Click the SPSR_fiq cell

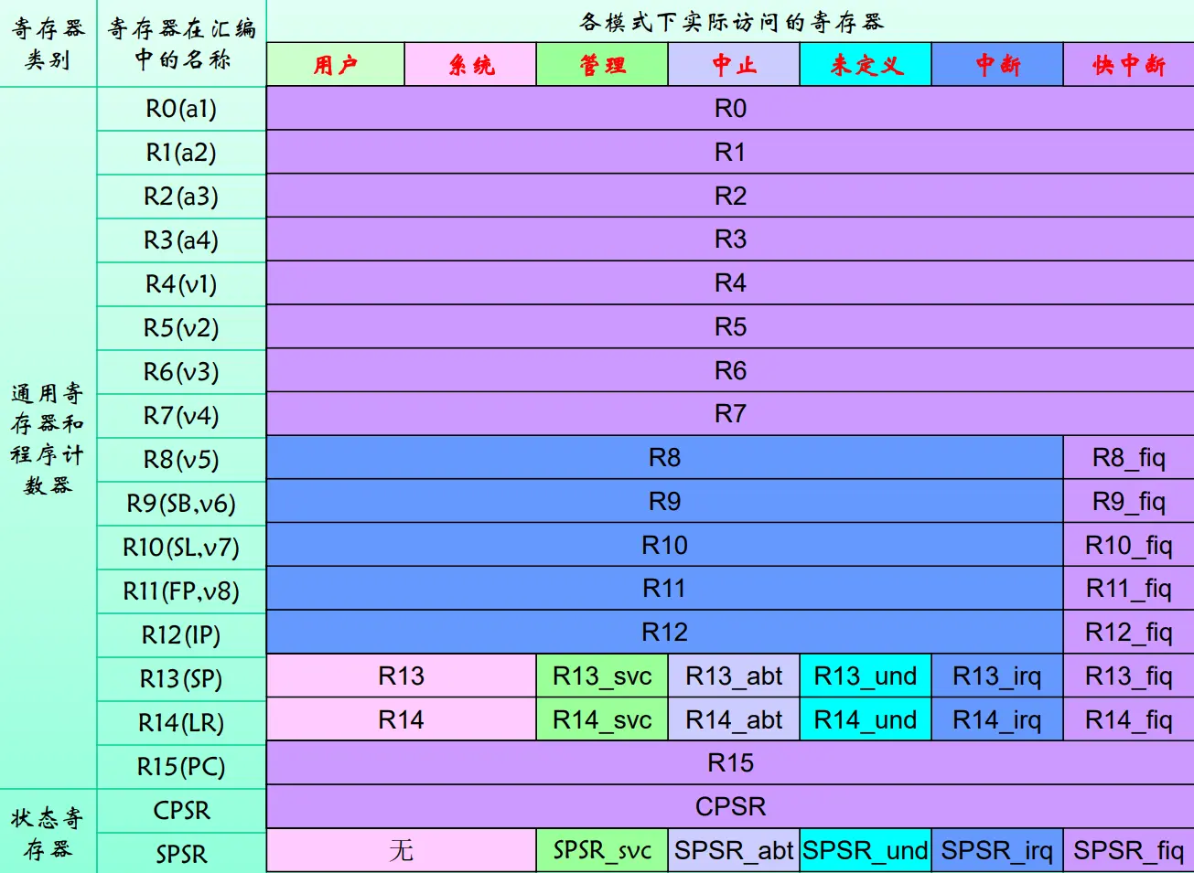click(1129, 850)
